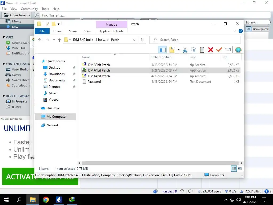273x205 pixels.
Task: Click the Search Patch input field
Action: (x=195, y=40)
